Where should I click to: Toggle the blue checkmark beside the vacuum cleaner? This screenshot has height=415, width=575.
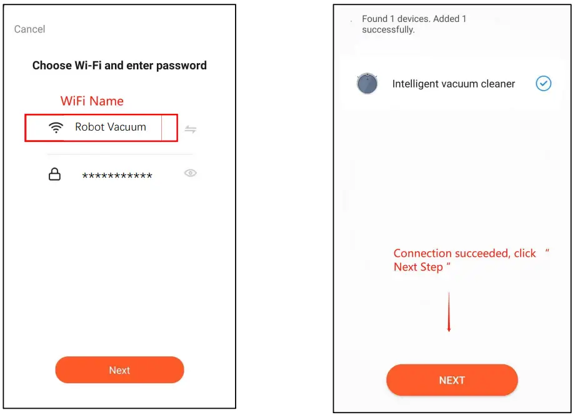(544, 83)
